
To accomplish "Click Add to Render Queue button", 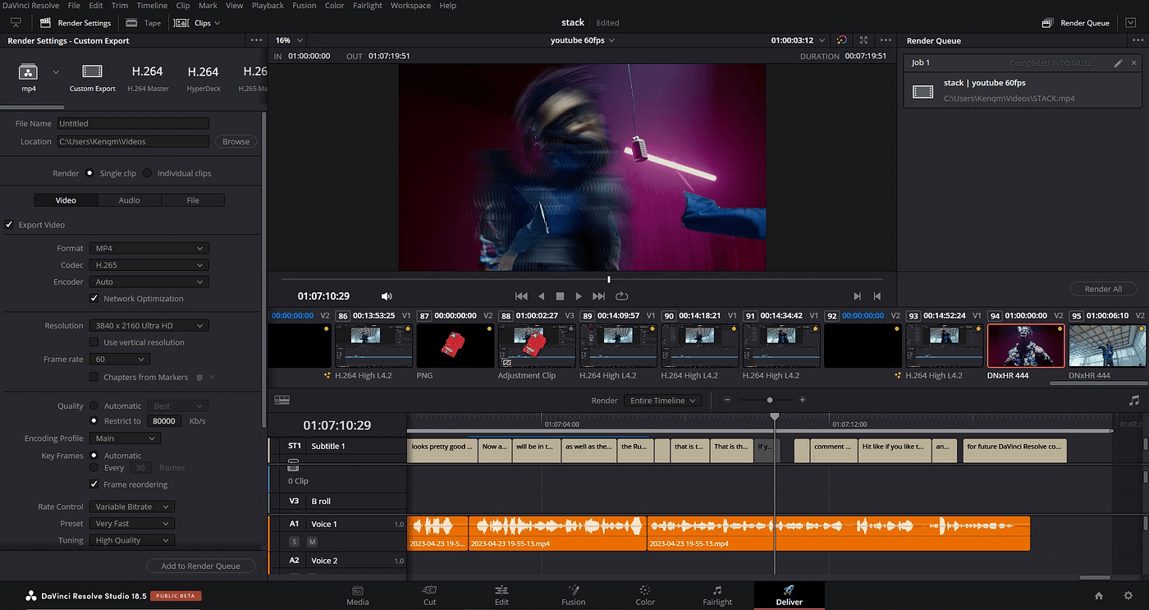I will click(200, 566).
